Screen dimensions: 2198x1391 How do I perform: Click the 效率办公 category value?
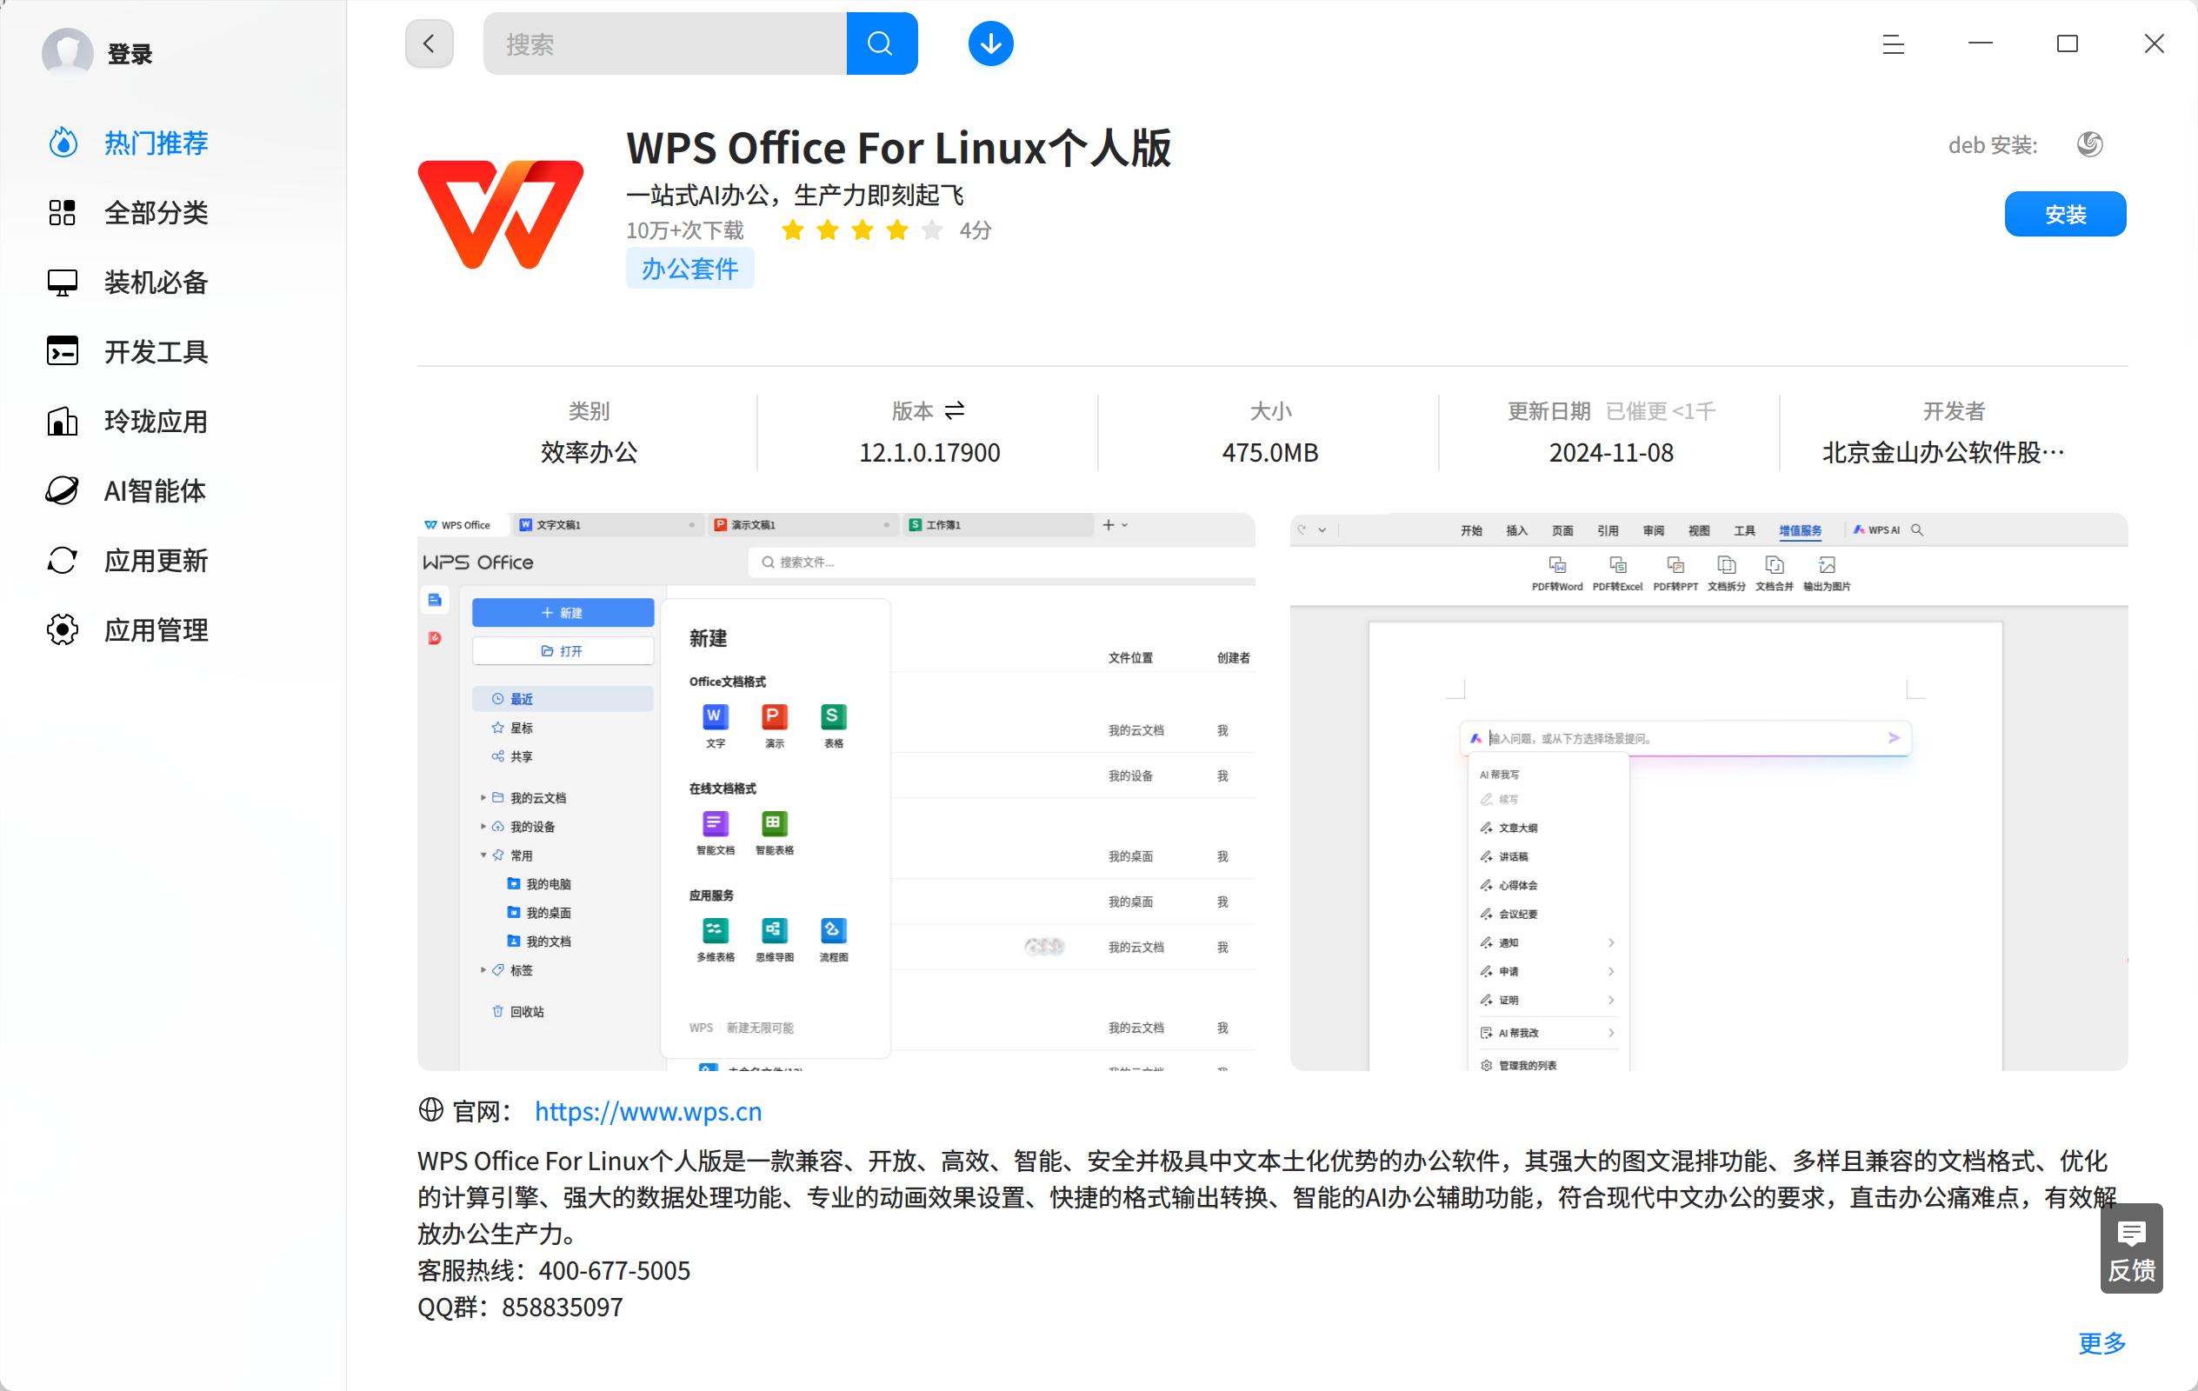click(x=589, y=453)
